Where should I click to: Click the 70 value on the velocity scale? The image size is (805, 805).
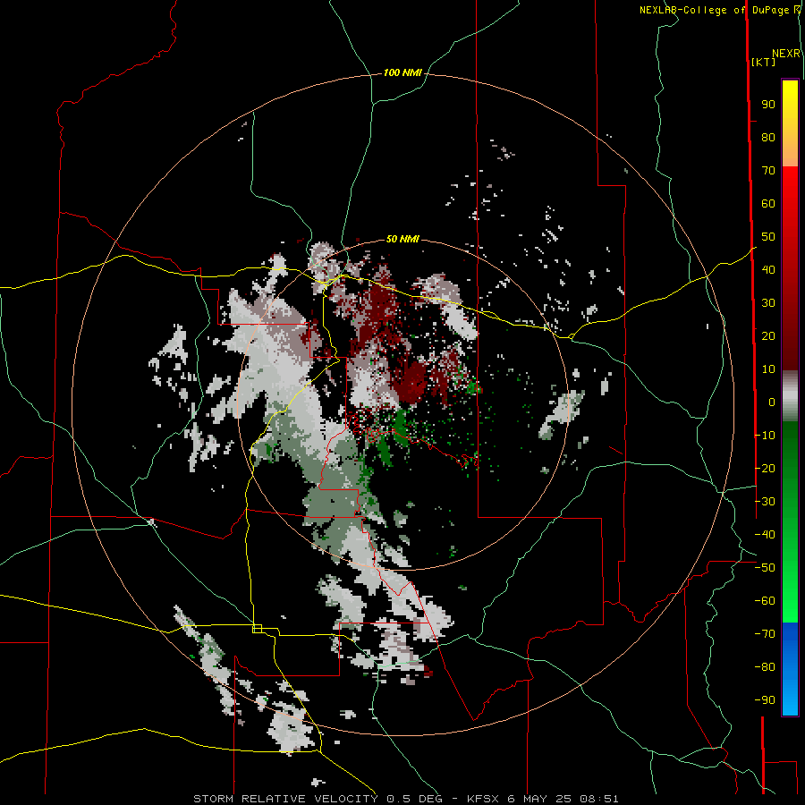tap(768, 171)
